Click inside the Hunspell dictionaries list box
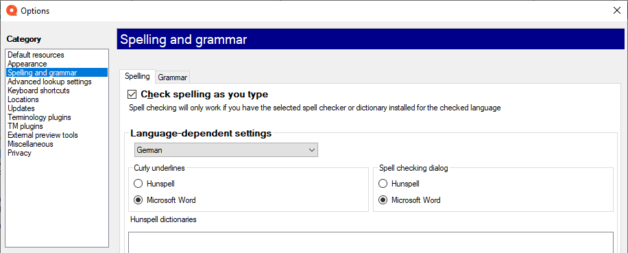628x253 pixels. coord(371,242)
